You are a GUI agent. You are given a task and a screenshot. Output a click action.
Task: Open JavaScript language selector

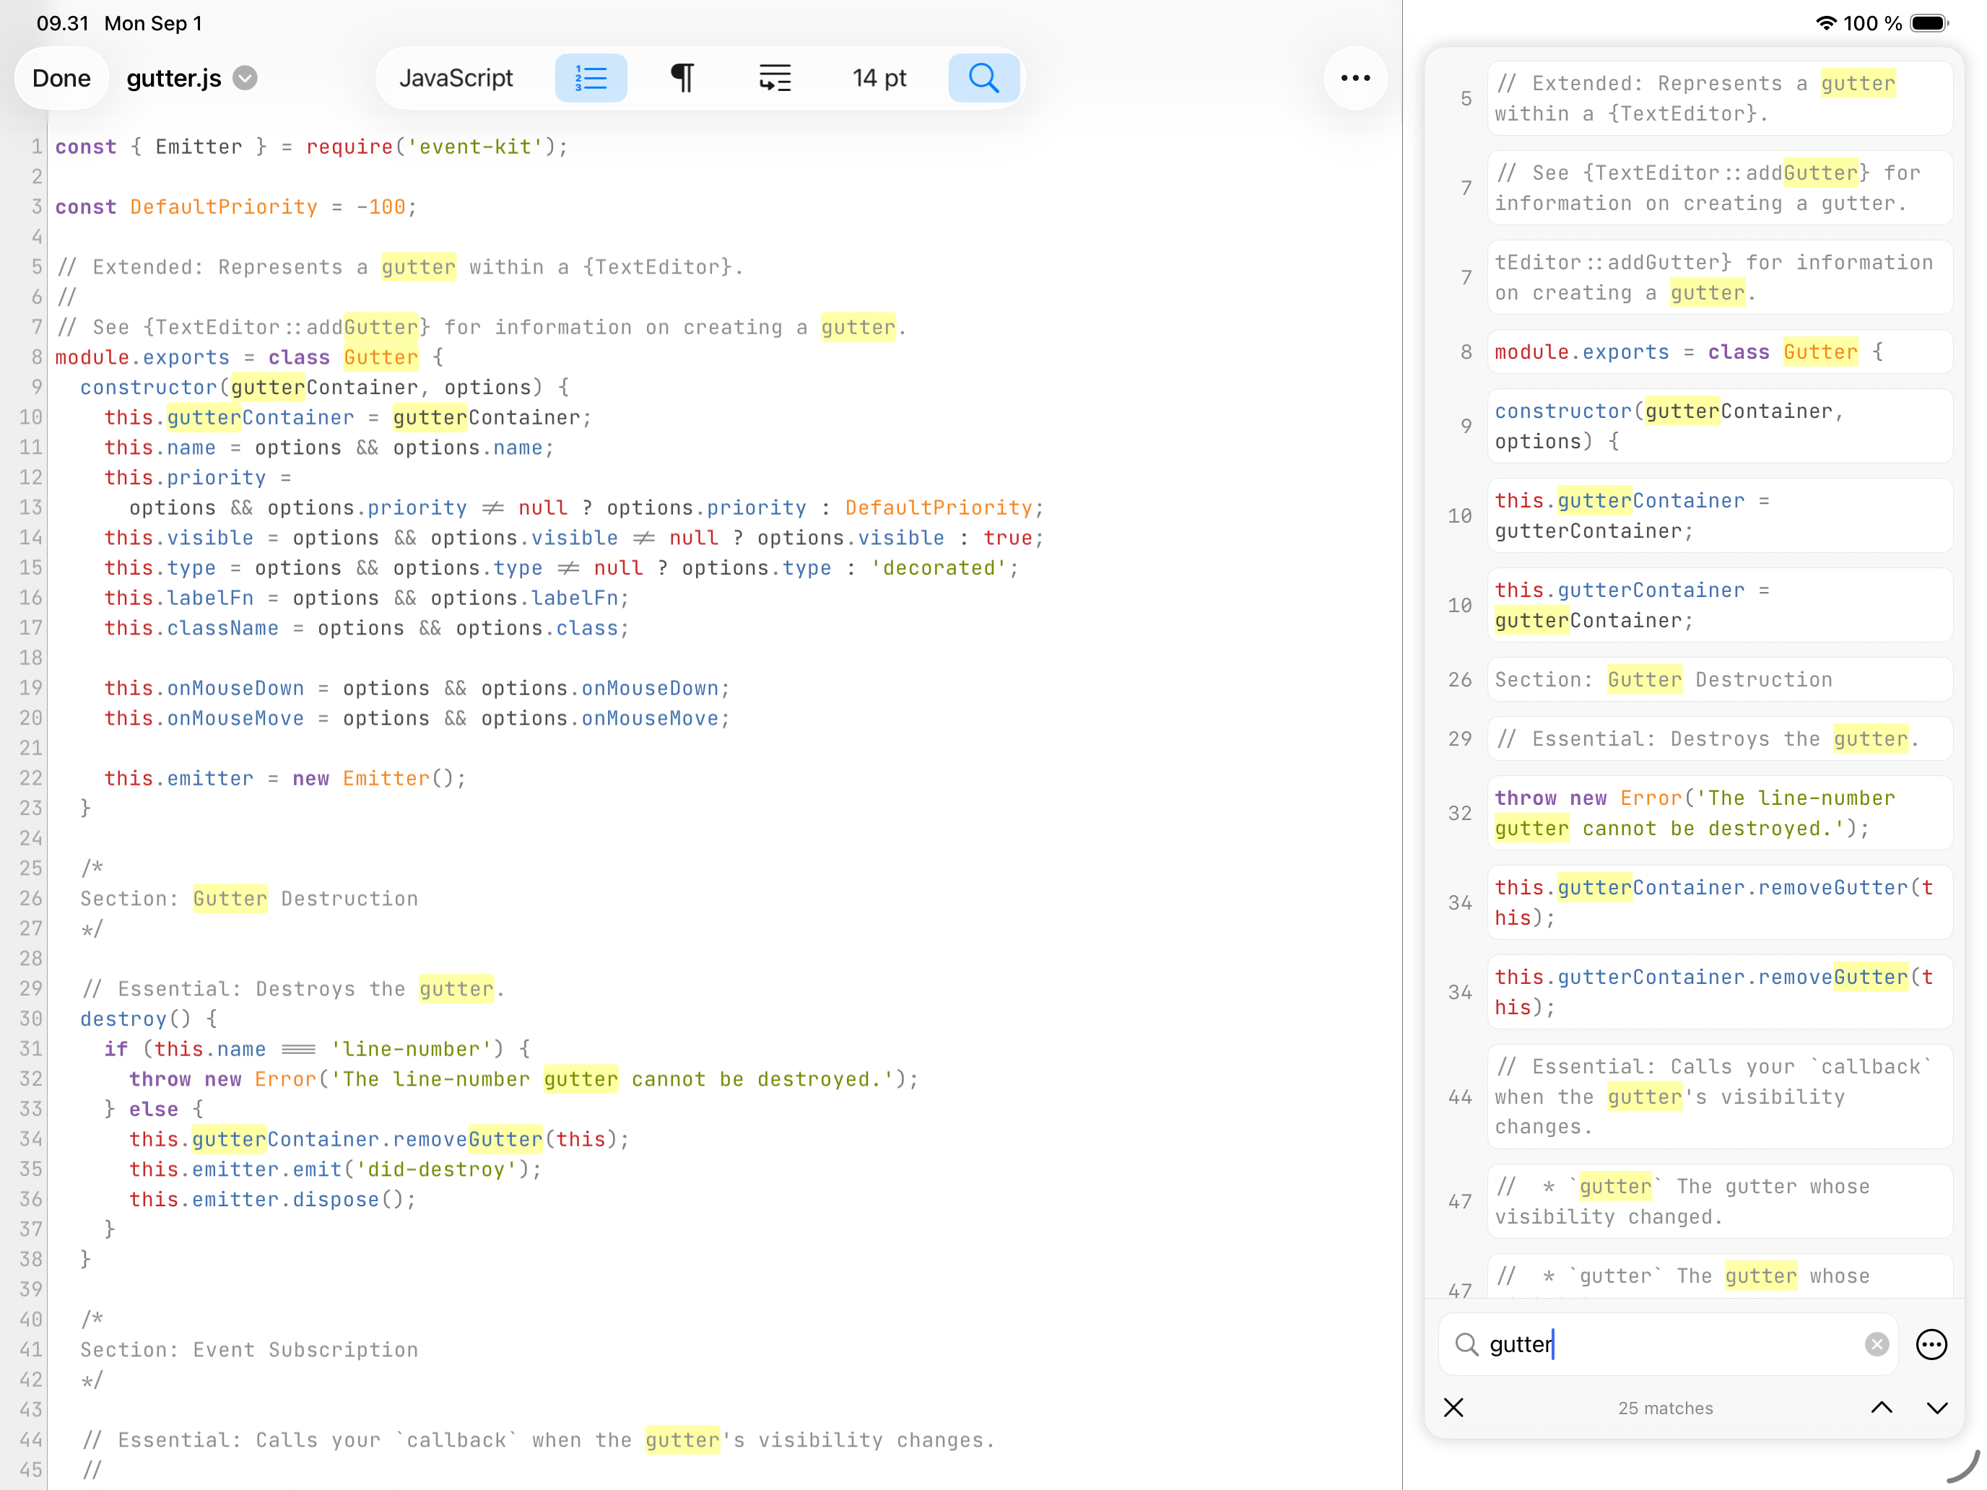coord(456,78)
